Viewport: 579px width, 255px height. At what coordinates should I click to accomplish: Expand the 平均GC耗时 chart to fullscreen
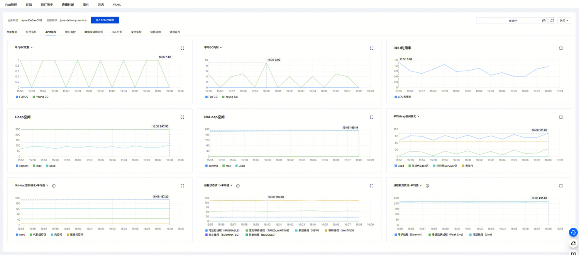point(372,48)
